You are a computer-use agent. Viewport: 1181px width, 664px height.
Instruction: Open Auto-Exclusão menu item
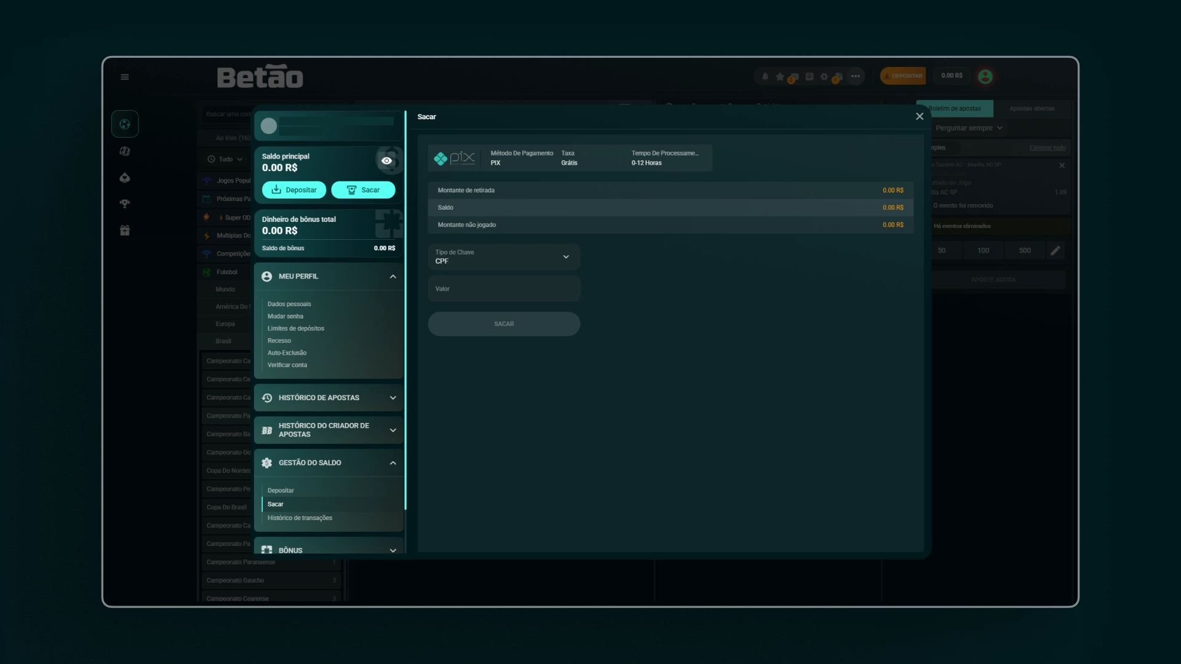(287, 354)
